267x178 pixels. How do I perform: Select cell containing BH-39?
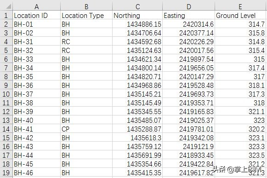pos(36,111)
